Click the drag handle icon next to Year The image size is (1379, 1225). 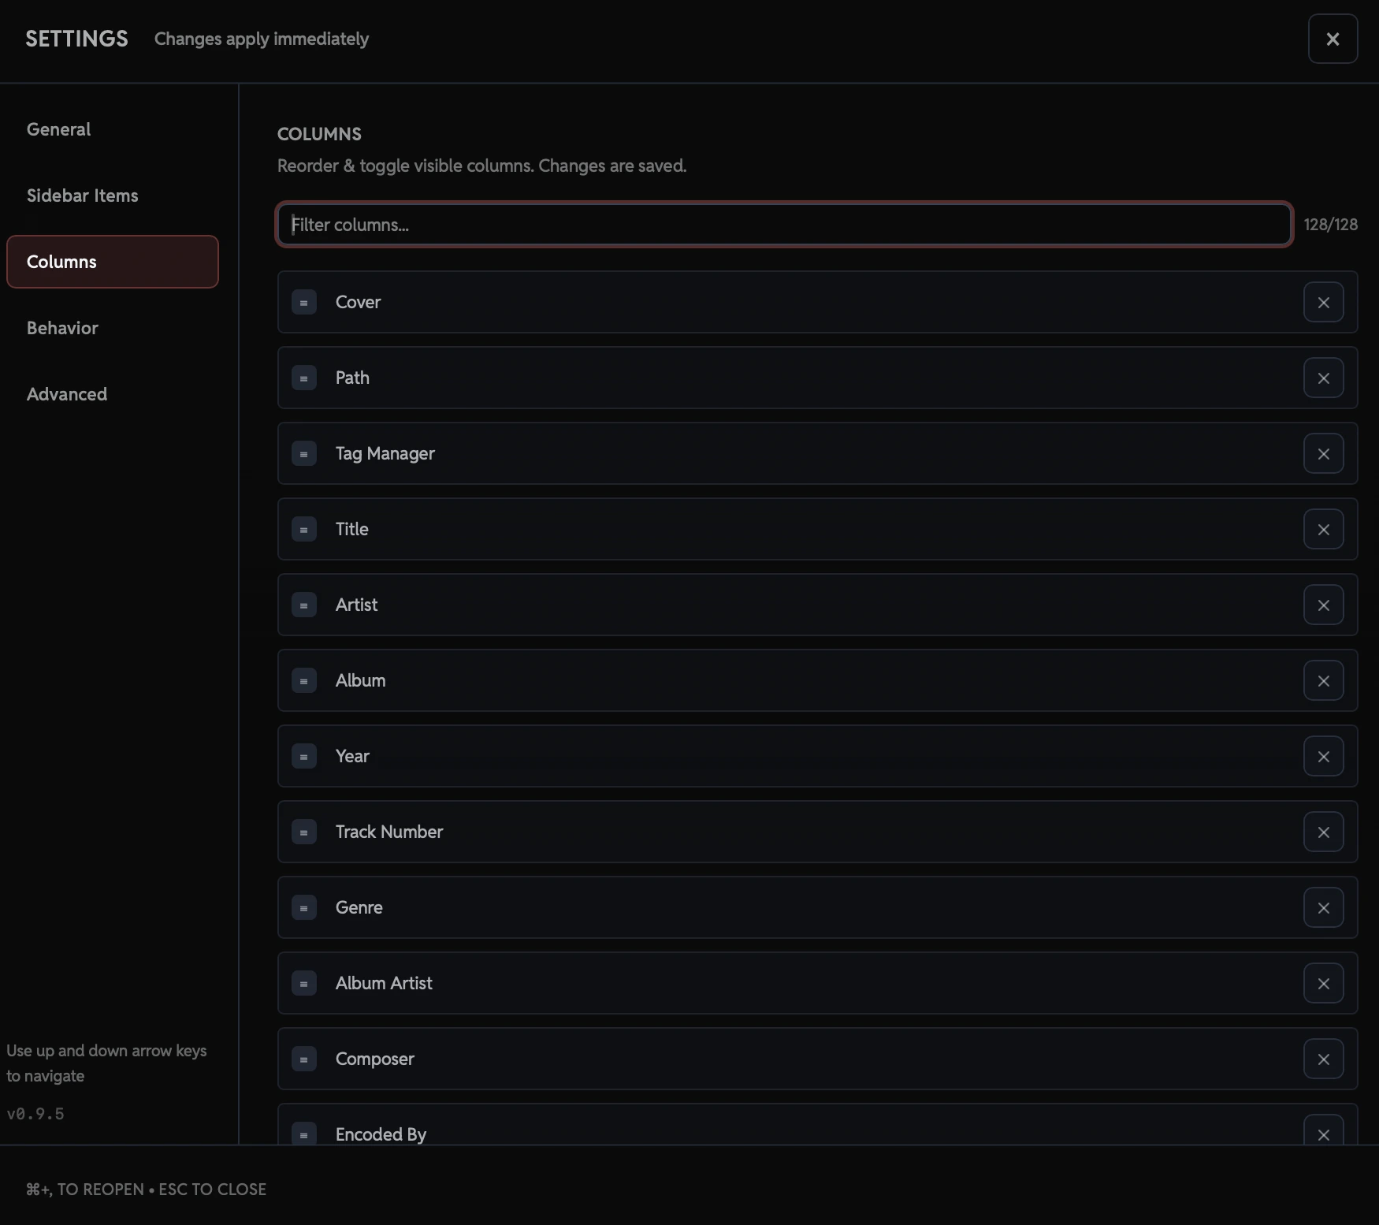(x=304, y=756)
